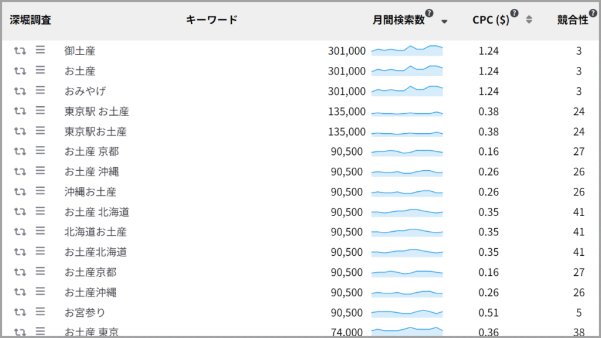The image size is (601, 338).
Task: Click the キーワード column header
Action: pos(211,20)
